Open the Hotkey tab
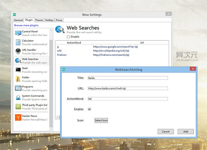This screenshot has width=207, height=150. pos(49,20)
